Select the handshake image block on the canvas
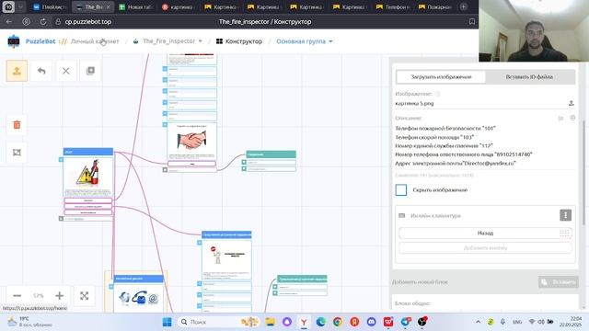The width and height of the screenshot is (589, 331). (191, 141)
